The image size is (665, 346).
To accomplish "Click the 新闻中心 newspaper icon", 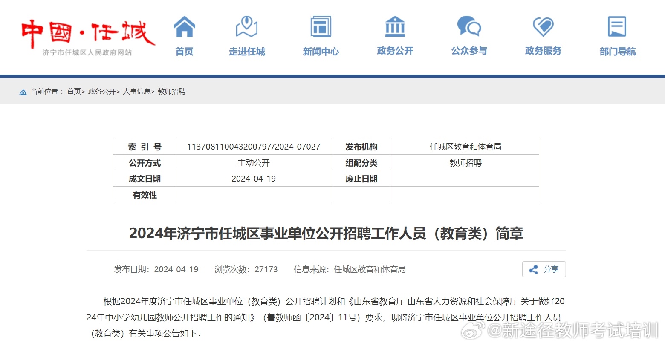I will pos(321,26).
